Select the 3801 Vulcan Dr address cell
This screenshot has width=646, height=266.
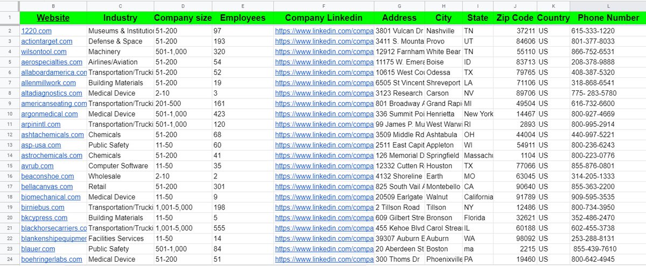[x=399, y=31]
